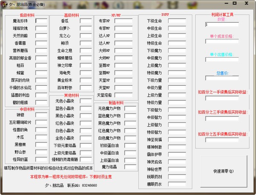
Task: Click the 金色小晶块 price box
Action: 86,138
